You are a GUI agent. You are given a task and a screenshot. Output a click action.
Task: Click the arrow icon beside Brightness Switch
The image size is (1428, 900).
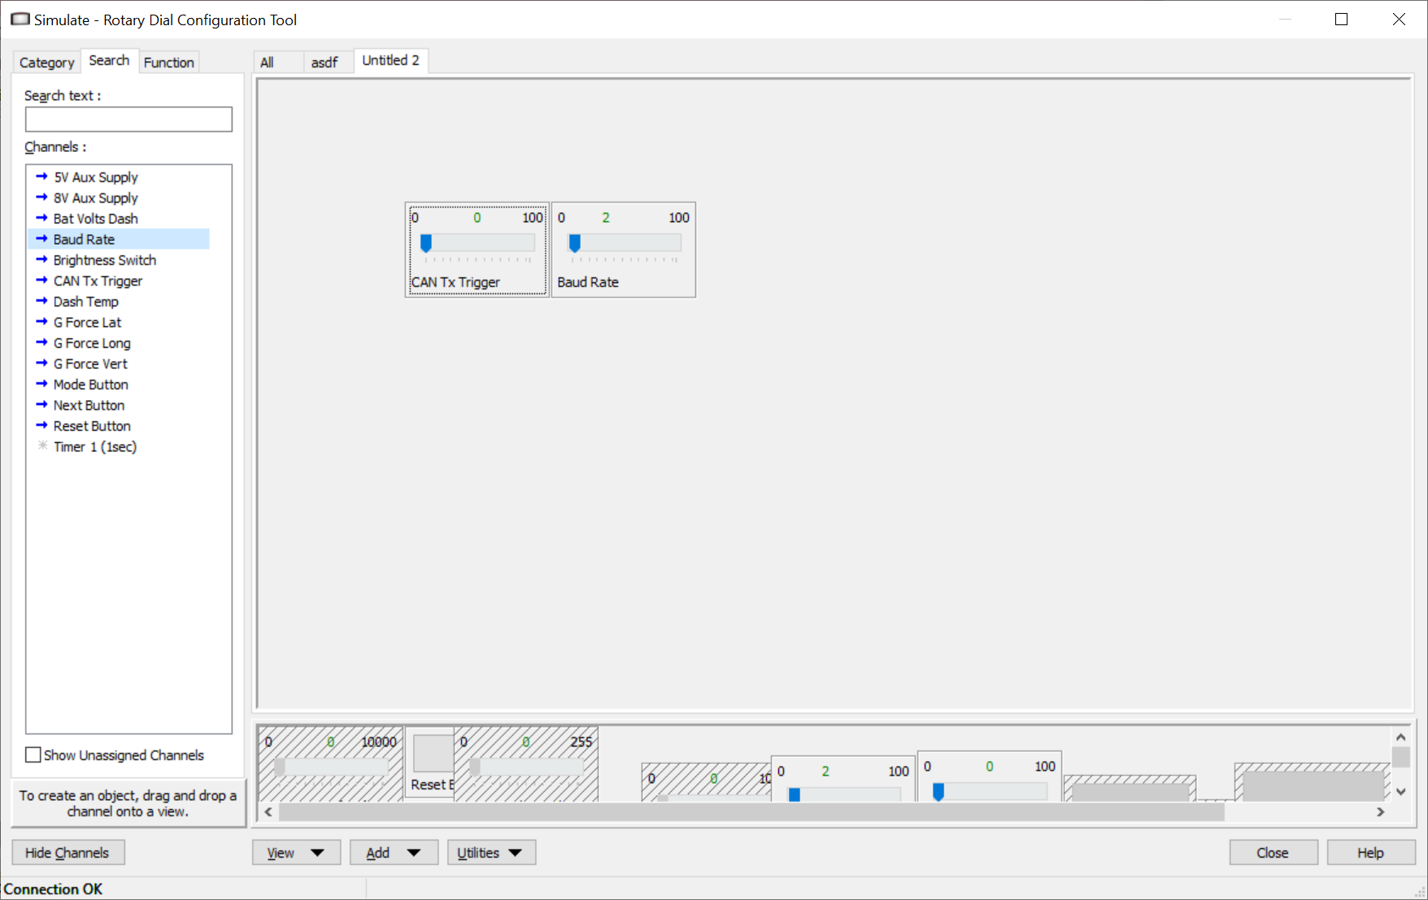(x=41, y=259)
